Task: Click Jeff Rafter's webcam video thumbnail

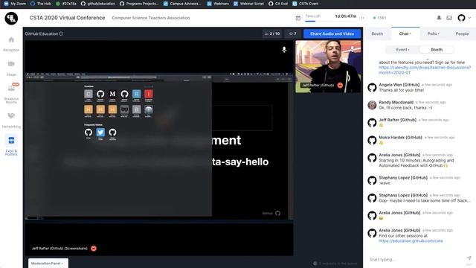Action: tap(328, 66)
